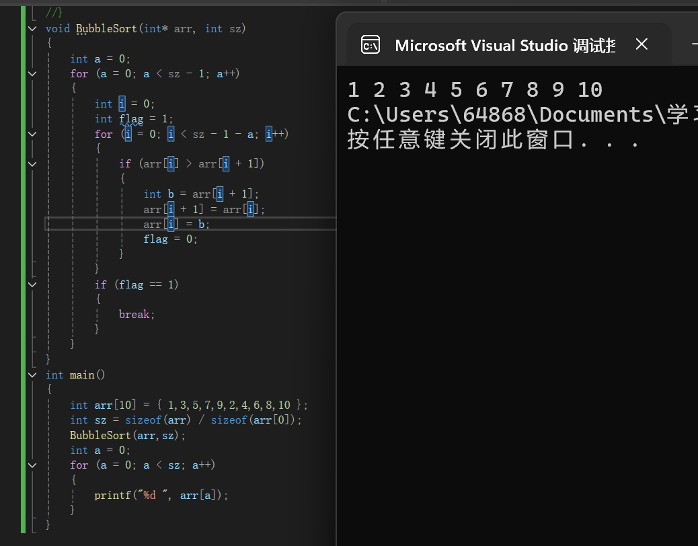The height and width of the screenshot is (546, 698).
Task: Collapse the inner for loop over i
Action: [32, 134]
